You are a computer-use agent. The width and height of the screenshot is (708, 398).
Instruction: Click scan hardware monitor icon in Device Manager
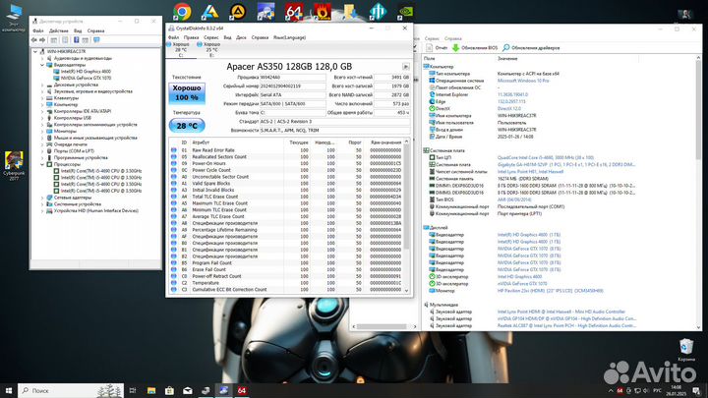coord(96,40)
